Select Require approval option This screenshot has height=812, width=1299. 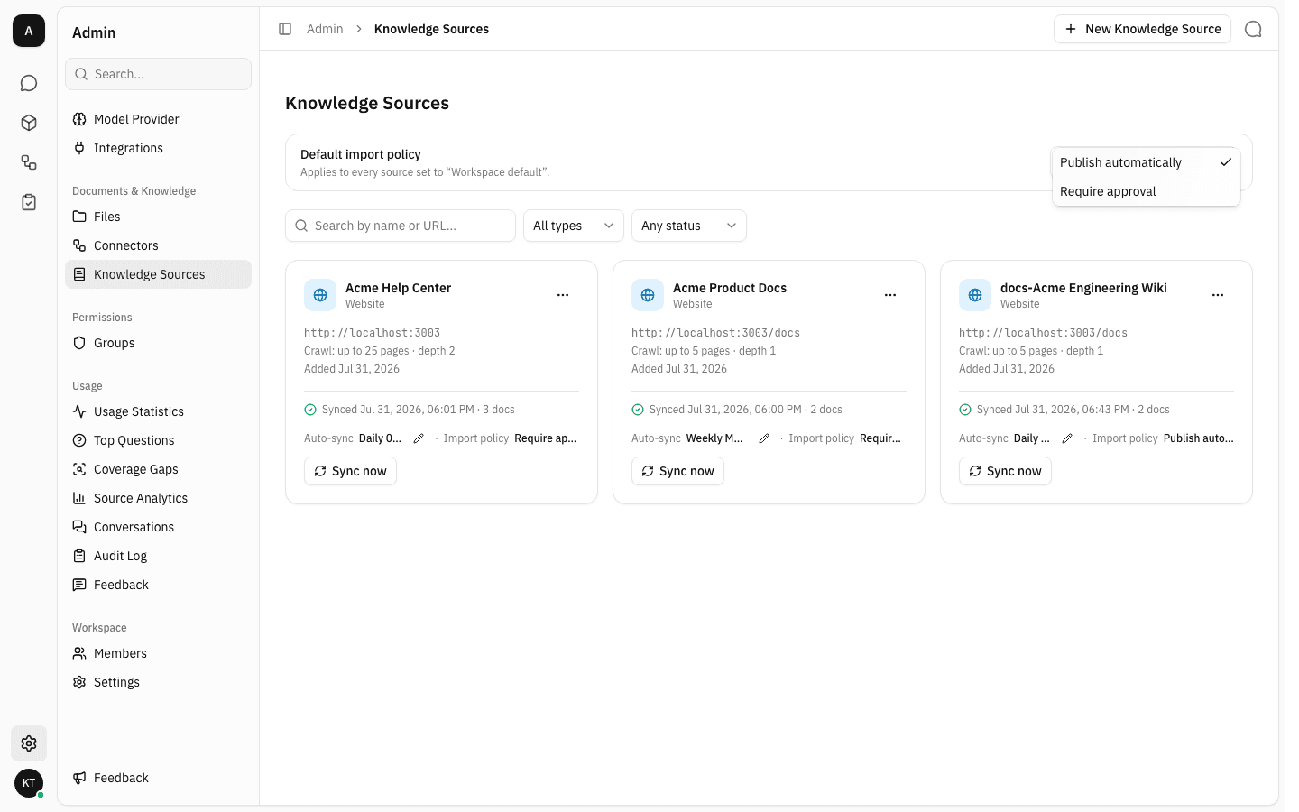point(1146,191)
